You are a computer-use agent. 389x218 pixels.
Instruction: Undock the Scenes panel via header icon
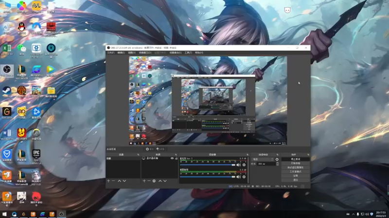[x=138, y=155]
